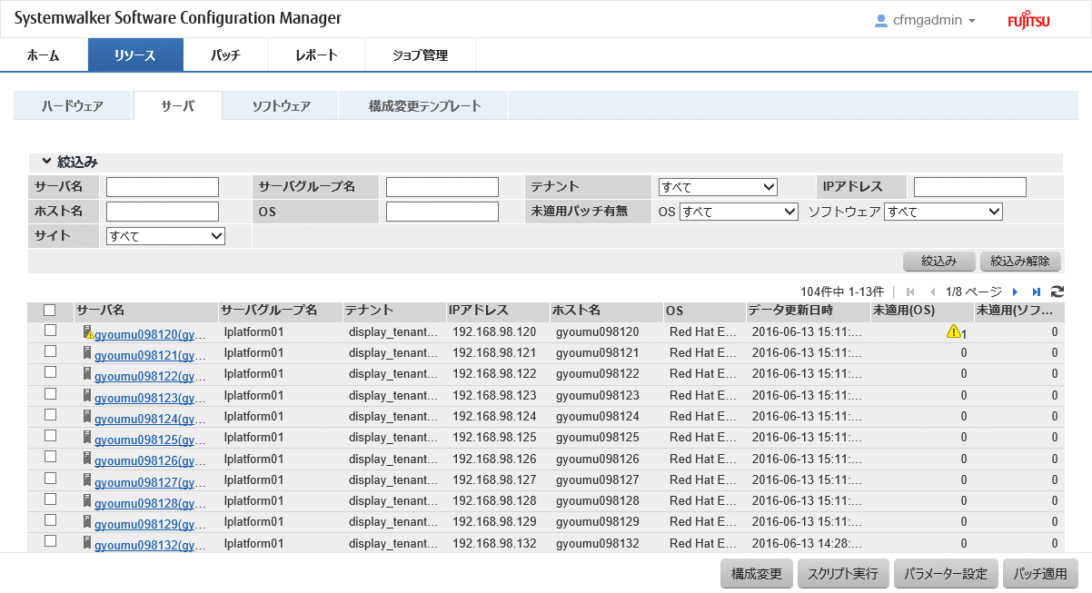Click server icon for gyoumu098128 row
The image size is (1092, 593).
tap(88, 500)
